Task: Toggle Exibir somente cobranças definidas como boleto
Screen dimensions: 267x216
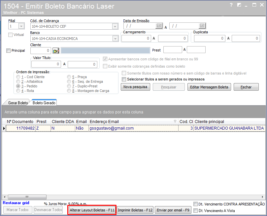Action: (105, 66)
